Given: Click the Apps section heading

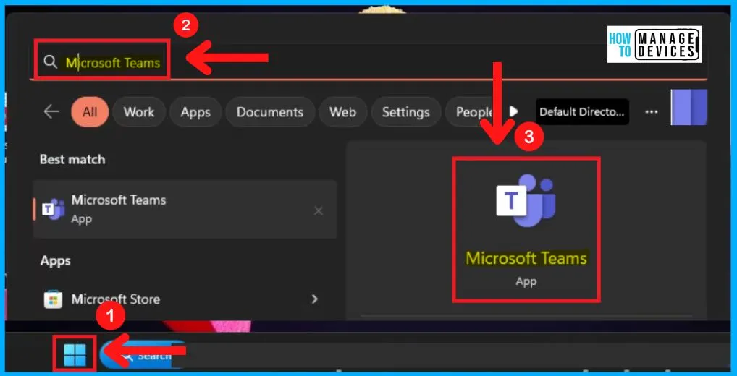Looking at the screenshot, I should (x=56, y=260).
